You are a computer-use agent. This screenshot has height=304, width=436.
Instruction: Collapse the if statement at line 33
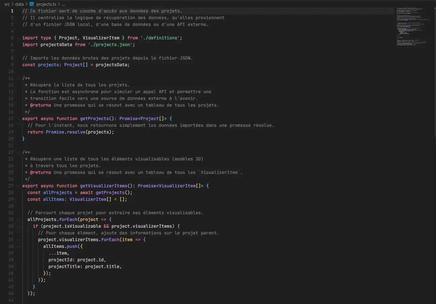[18, 226]
